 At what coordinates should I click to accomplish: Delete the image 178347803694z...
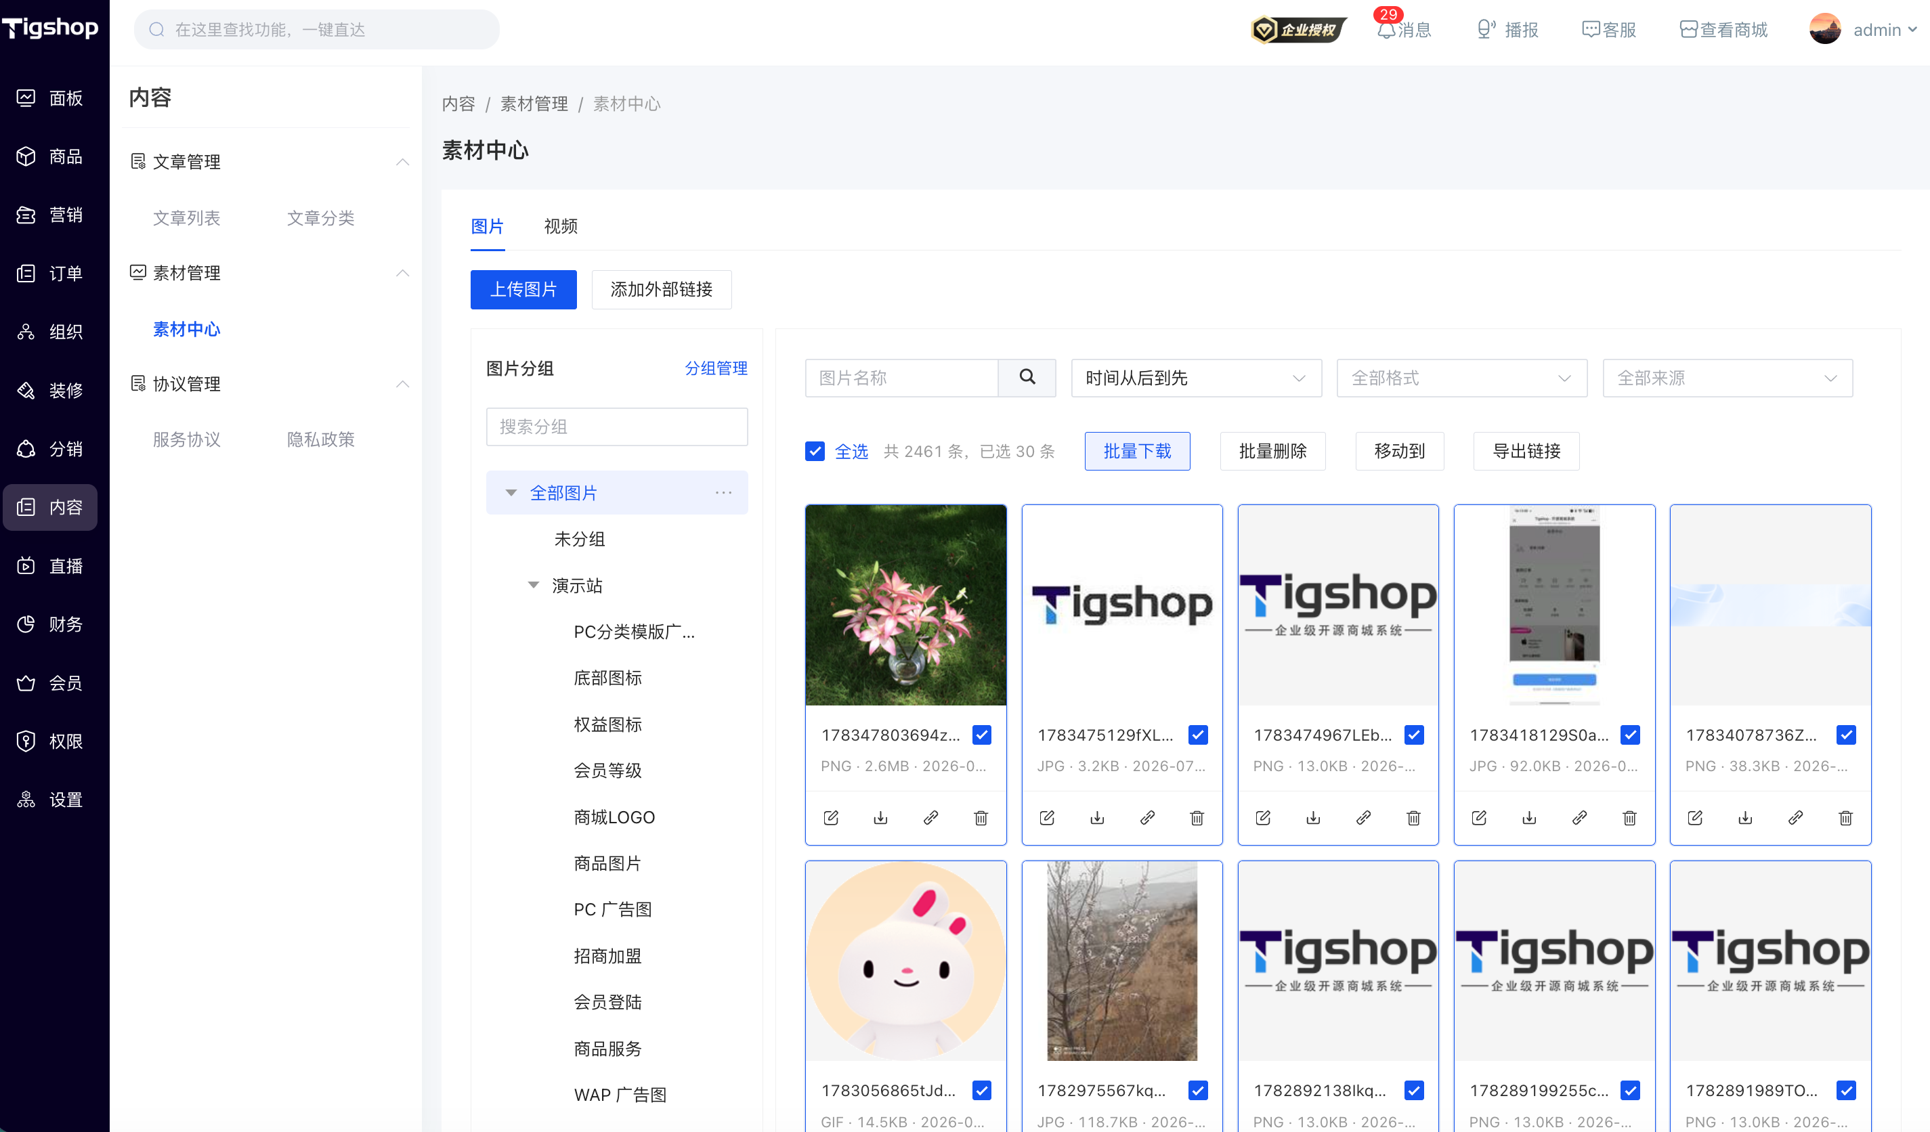(981, 818)
